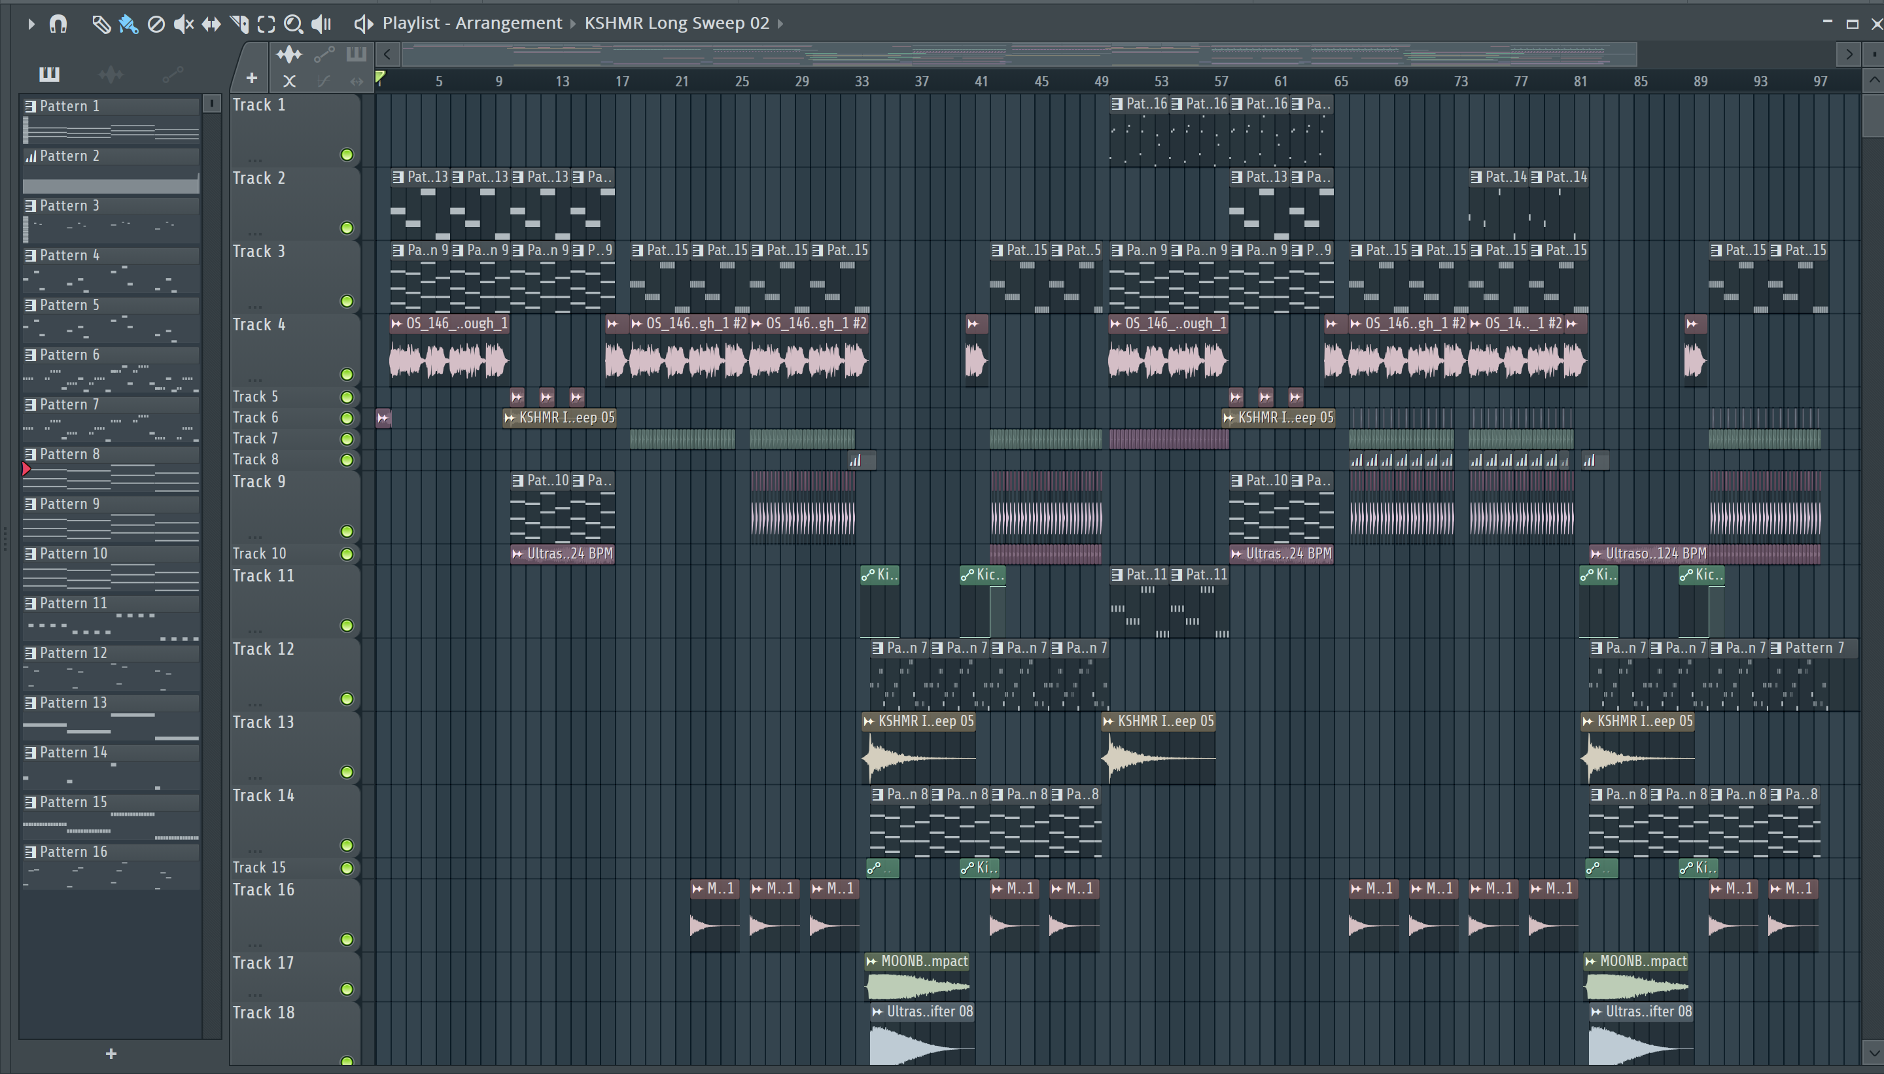Select the Select marquee tool
This screenshot has height=1074, width=1884.
(266, 24)
